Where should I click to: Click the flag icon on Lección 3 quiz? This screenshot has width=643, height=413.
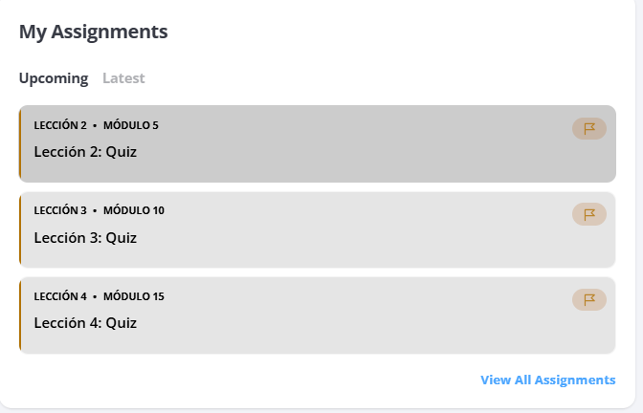589,214
